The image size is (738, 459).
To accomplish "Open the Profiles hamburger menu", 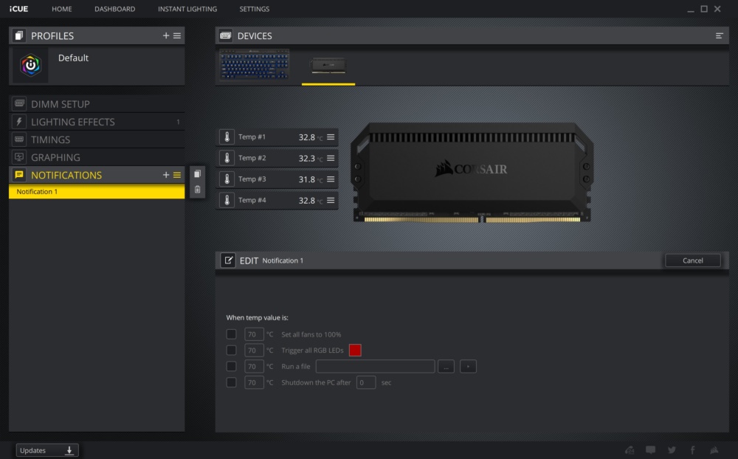I will (177, 35).
